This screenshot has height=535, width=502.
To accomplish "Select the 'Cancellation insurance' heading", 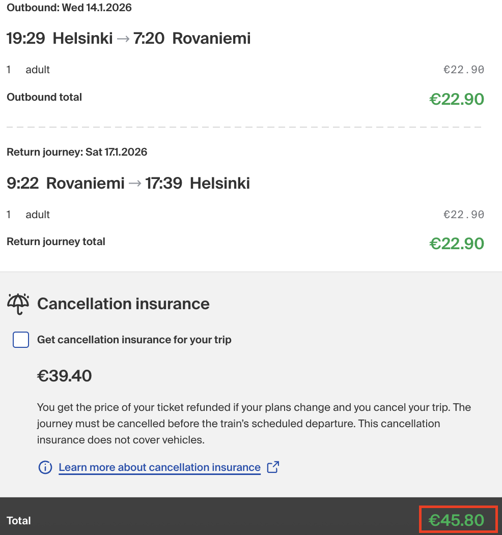I will 123,304.
